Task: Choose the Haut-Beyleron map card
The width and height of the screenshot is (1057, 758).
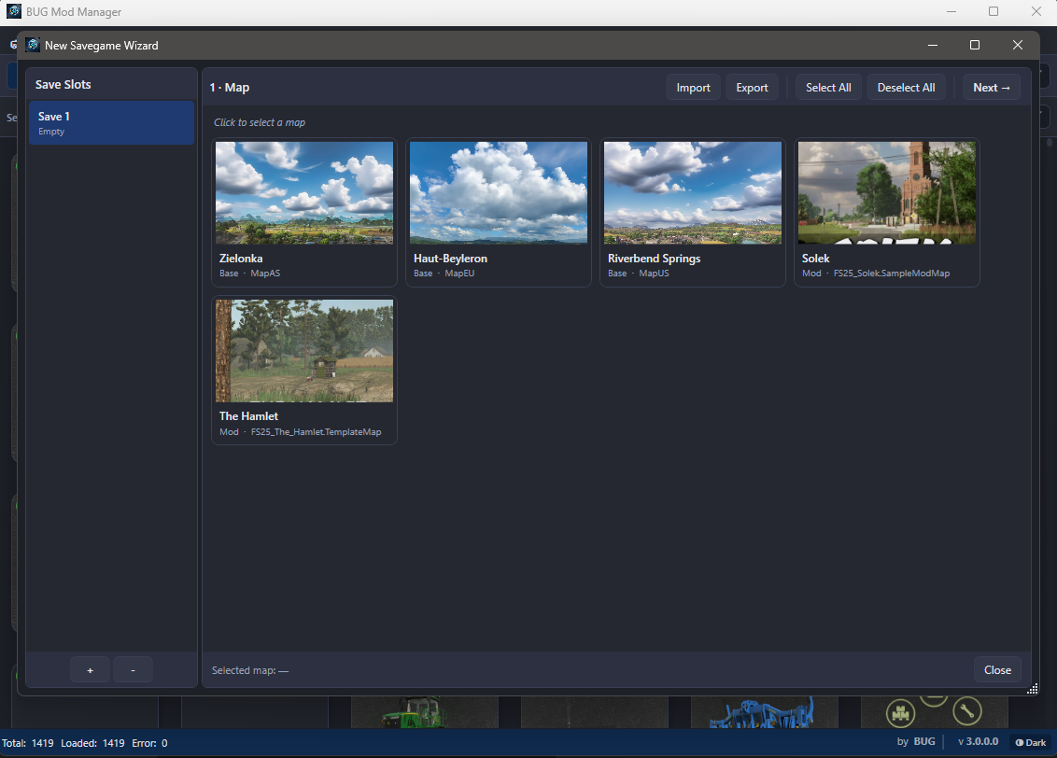Action: point(499,213)
